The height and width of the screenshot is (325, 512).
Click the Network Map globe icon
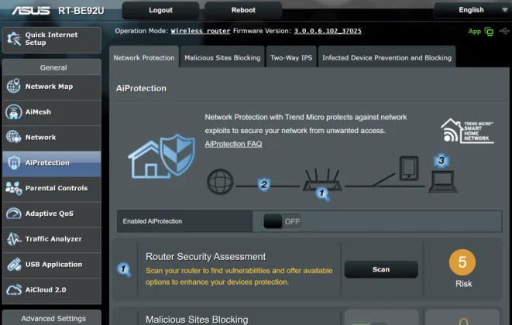tap(14, 86)
